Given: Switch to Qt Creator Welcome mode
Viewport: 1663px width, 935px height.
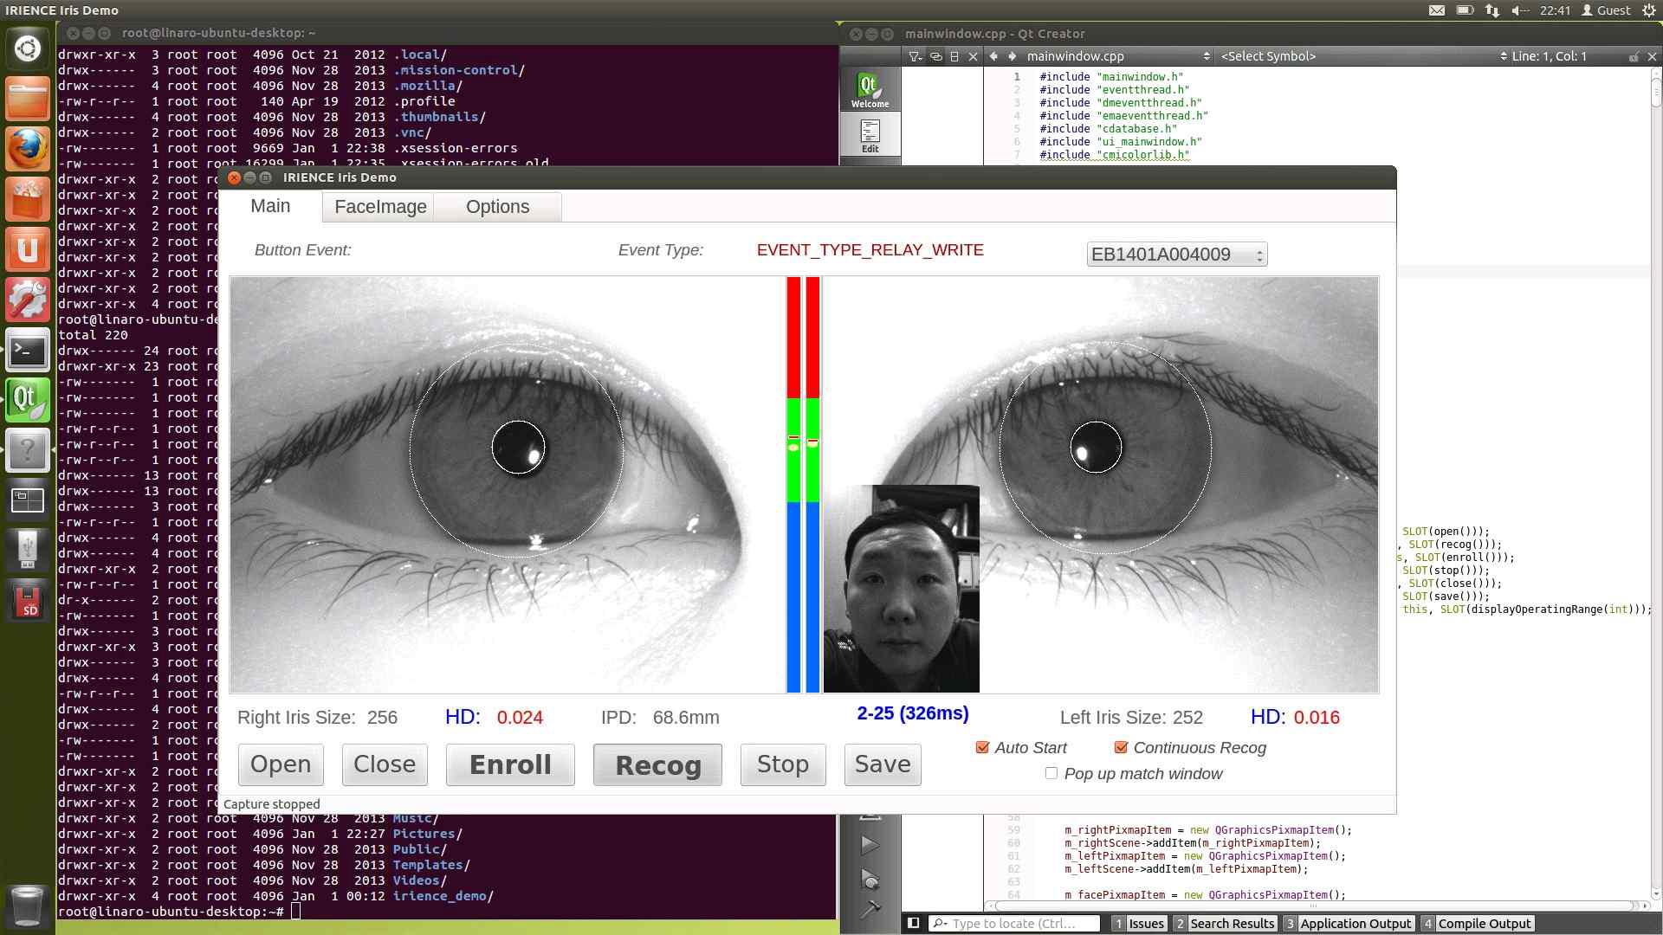Looking at the screenshot, I should pyautogui.click(x=870, y=90).
